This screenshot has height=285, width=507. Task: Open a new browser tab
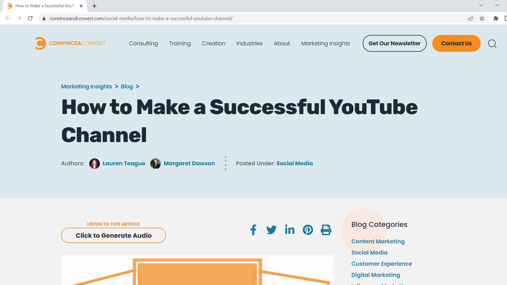point(95,6)
